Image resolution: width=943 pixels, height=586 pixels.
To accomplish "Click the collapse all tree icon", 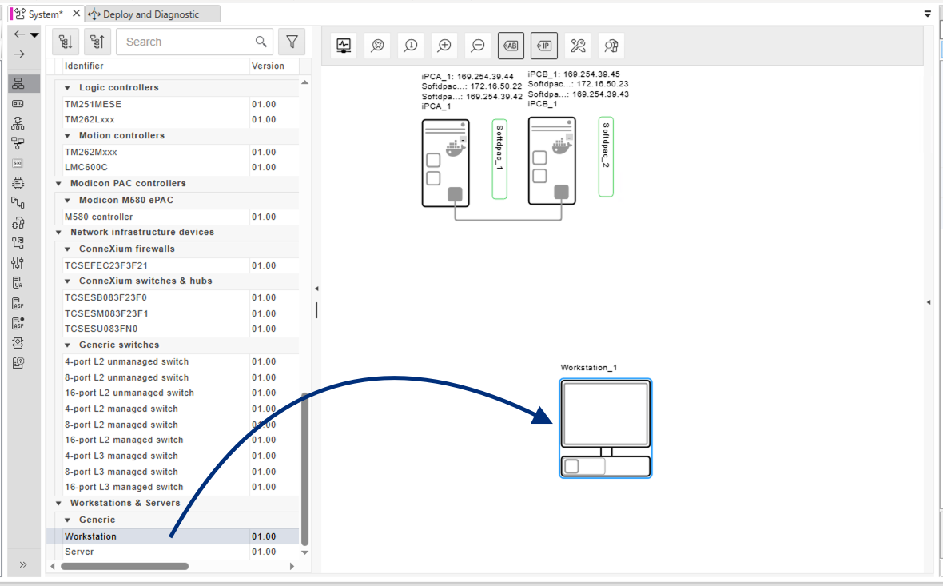I will (97, 42).
